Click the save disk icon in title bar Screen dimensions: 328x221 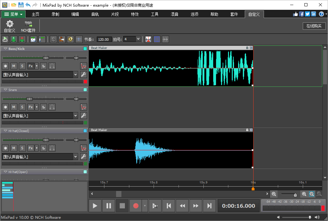point(21,5)
